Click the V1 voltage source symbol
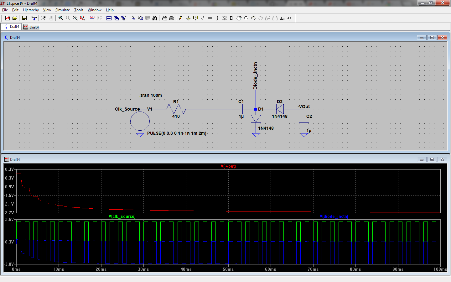 (140, 121)
